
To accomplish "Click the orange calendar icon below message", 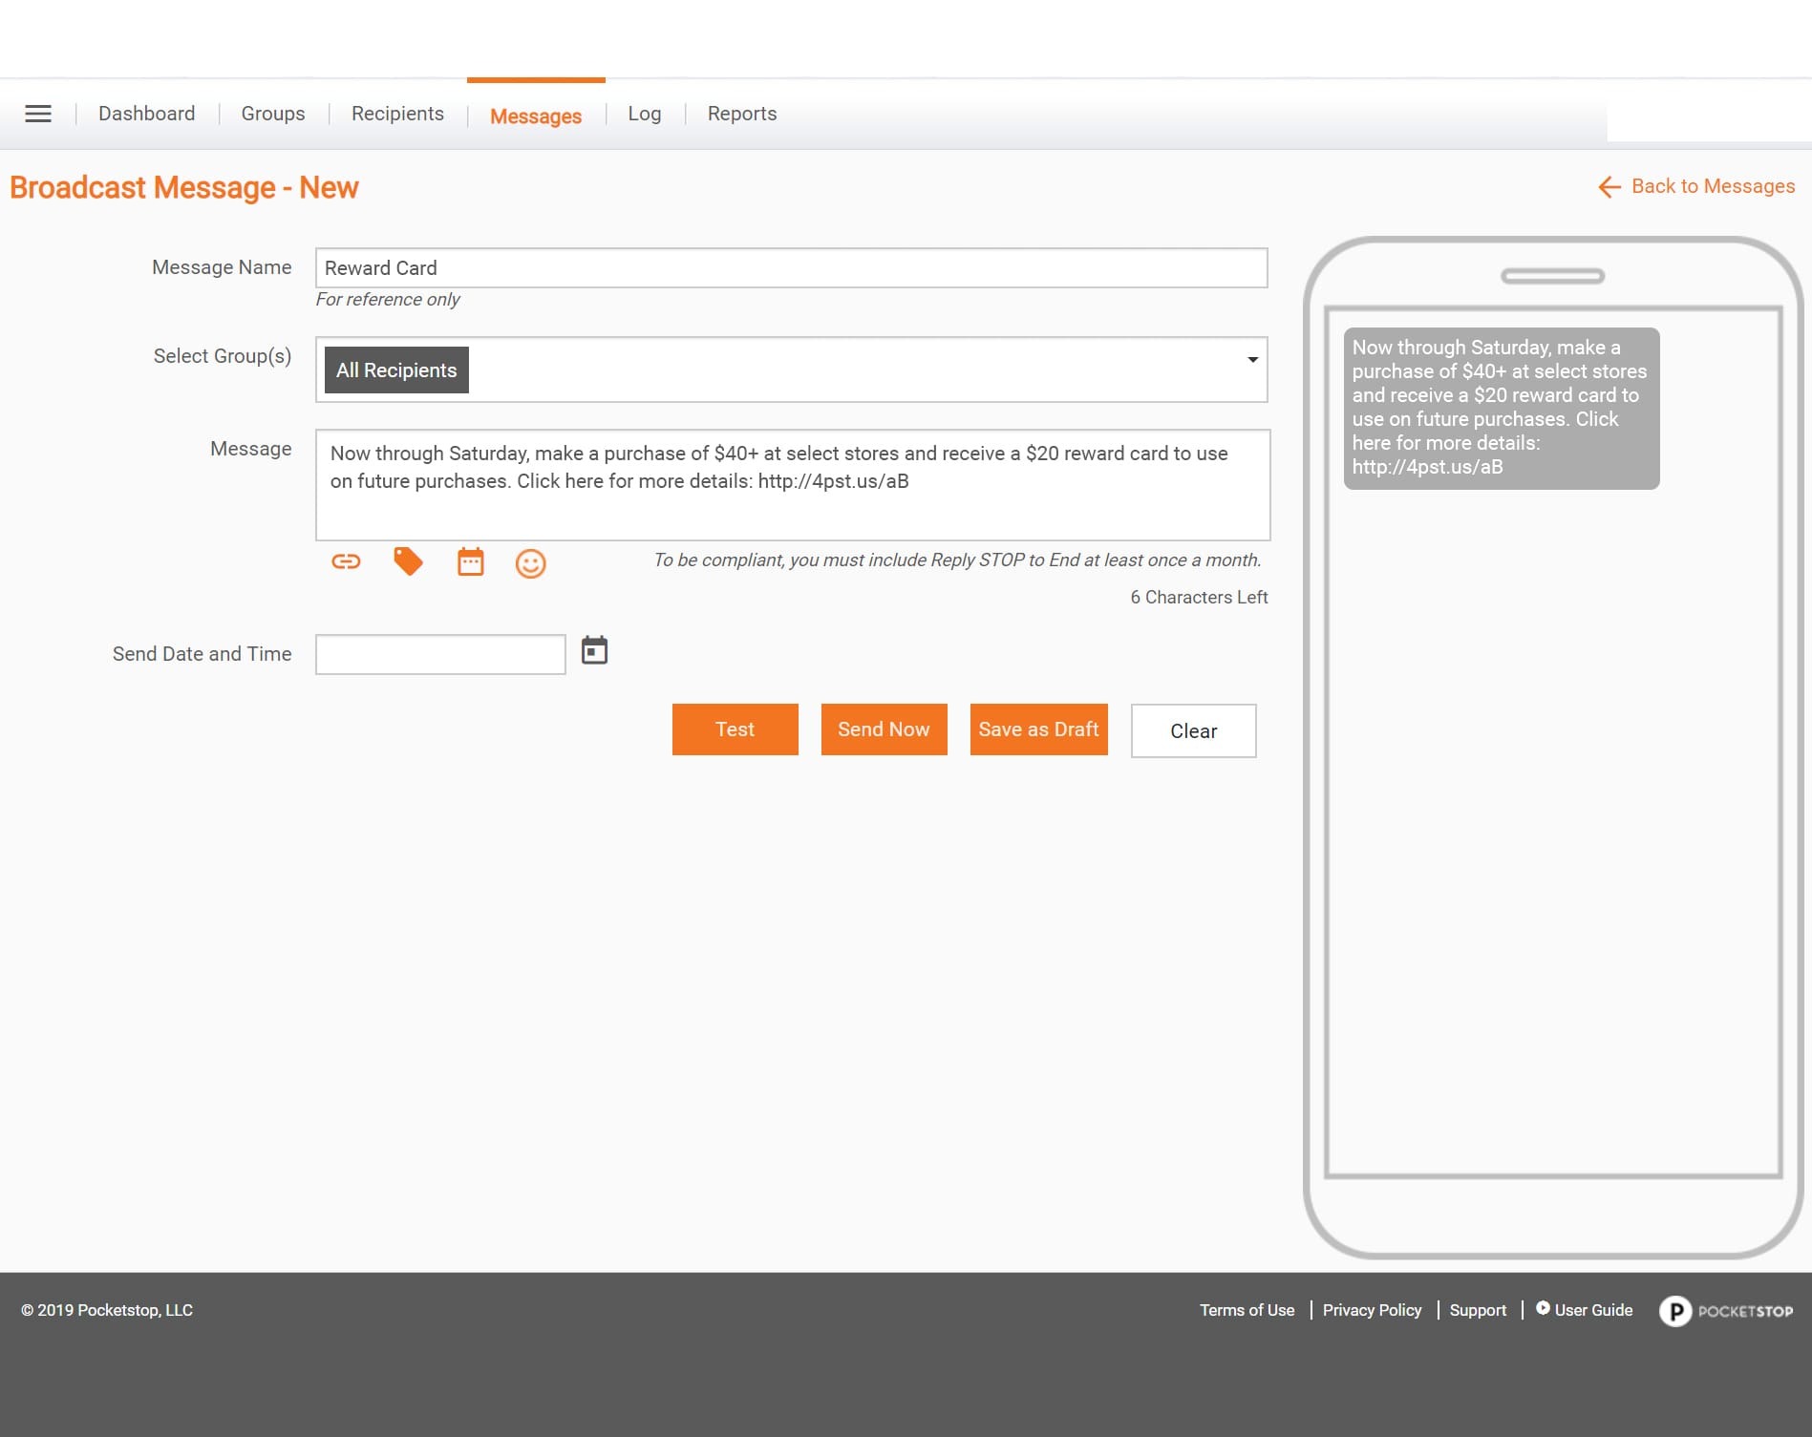I will coord(470,561).
